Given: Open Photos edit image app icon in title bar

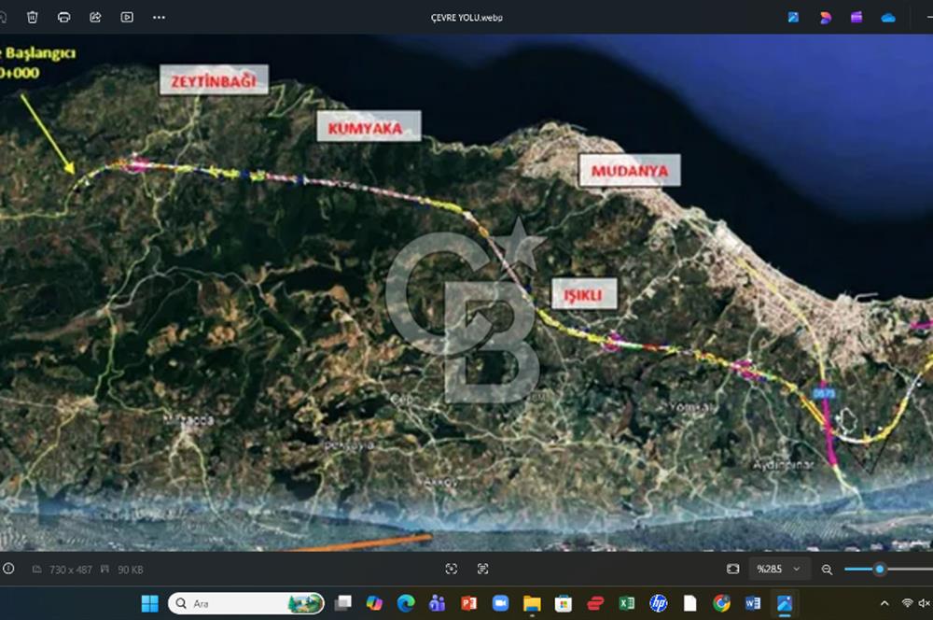Looking at the screenshot, I should [x=793, y=17].
